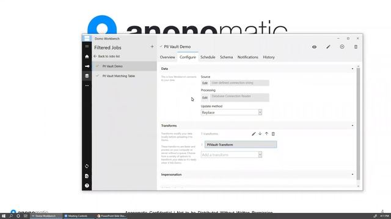Click Edit button for Source
Viewport: 391px width, 219px height.
click(205, 83)
